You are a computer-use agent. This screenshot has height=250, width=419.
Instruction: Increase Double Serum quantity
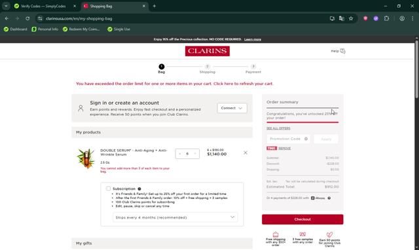point(195,154)
